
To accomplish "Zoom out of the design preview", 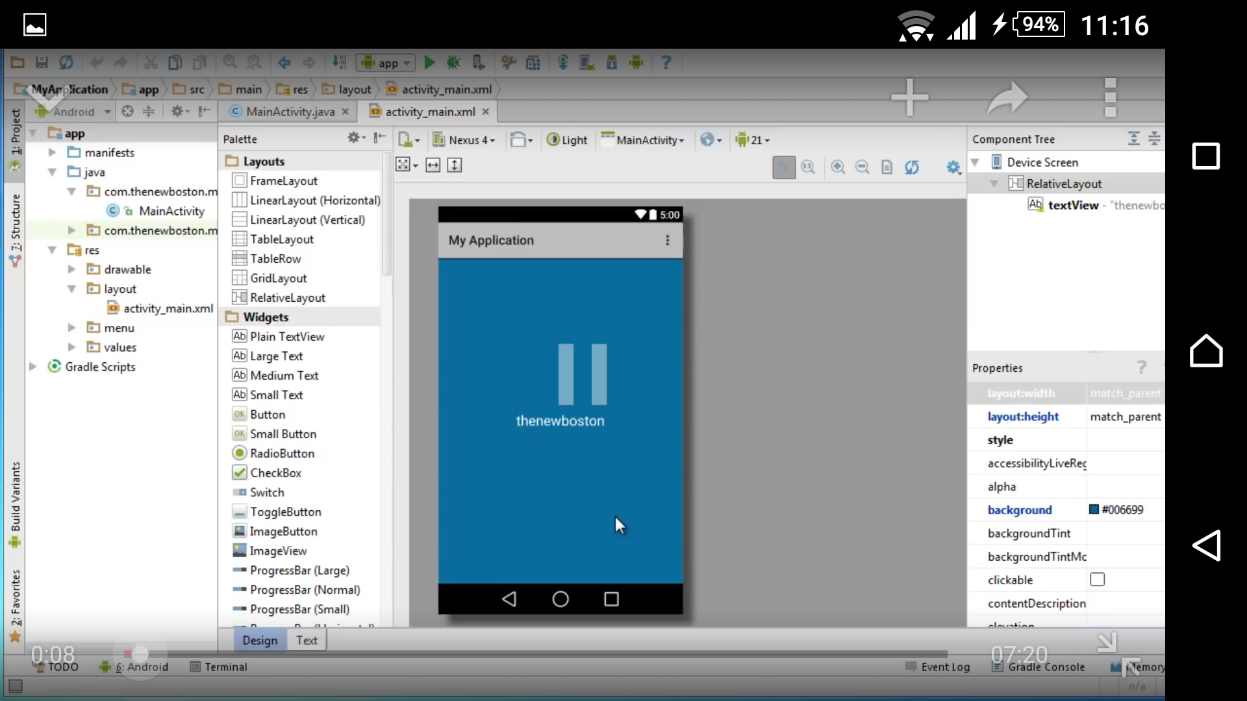I will point(862,167).
